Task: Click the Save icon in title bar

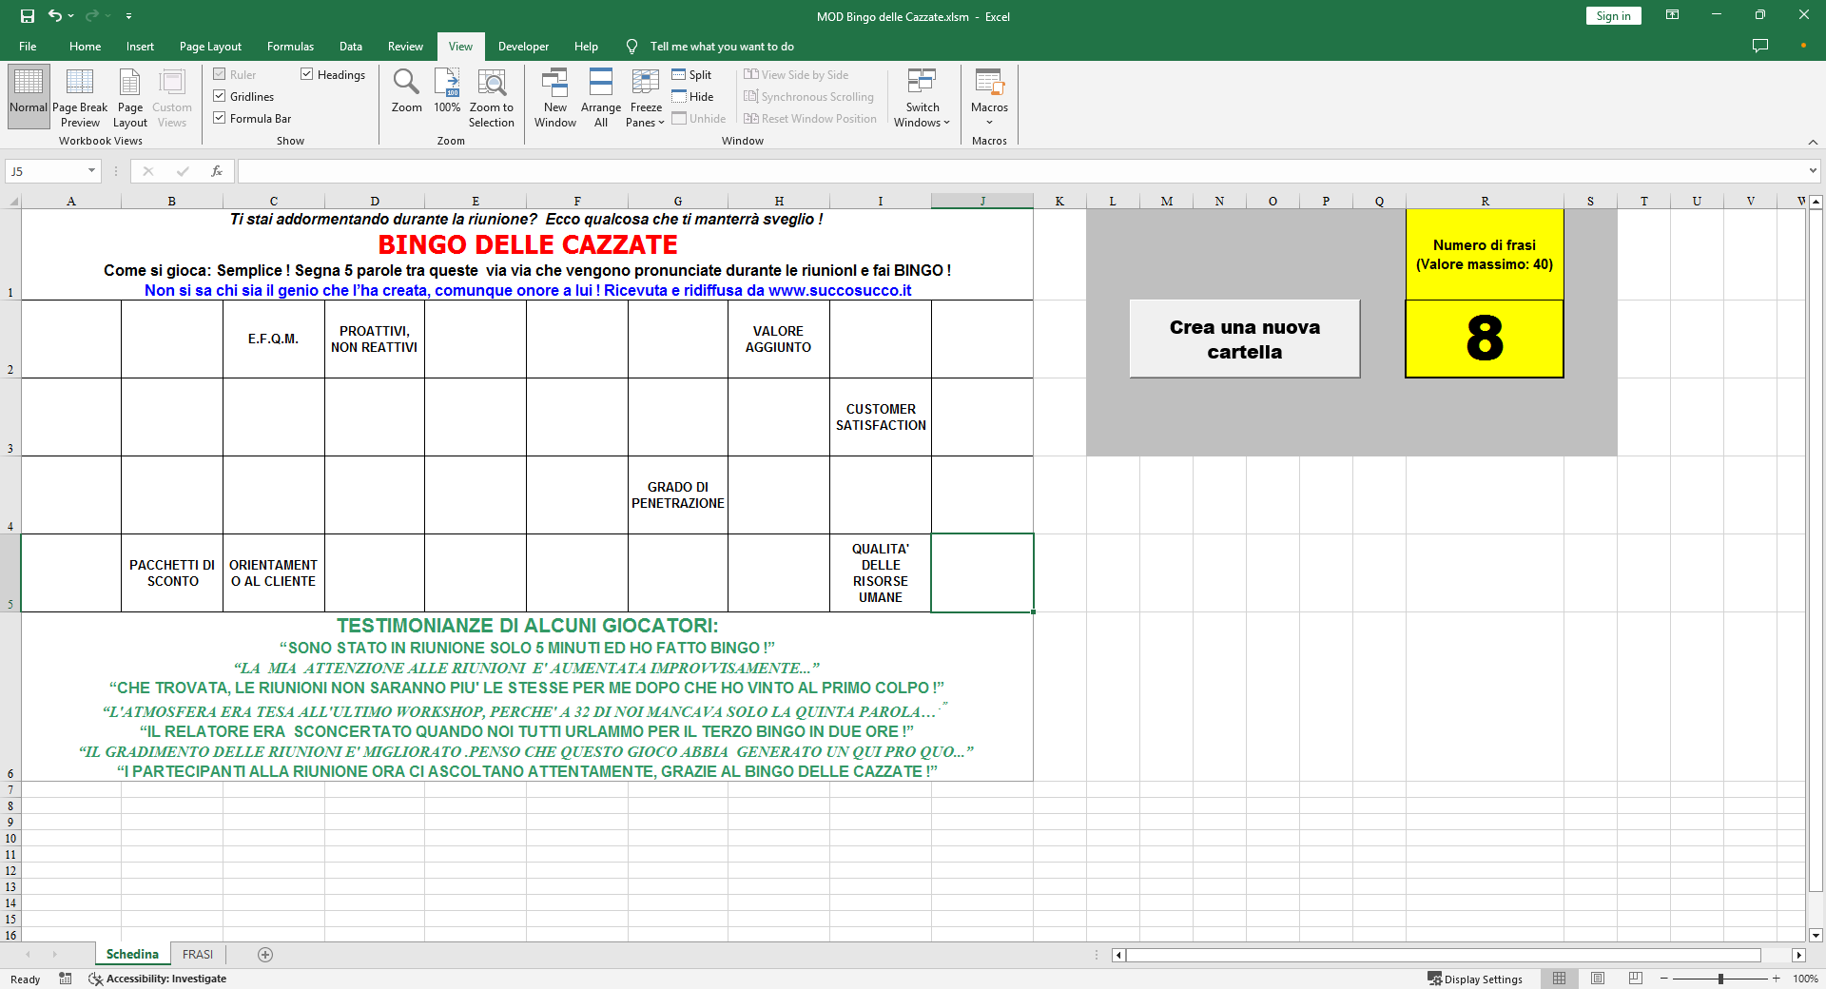Action: 28,16
